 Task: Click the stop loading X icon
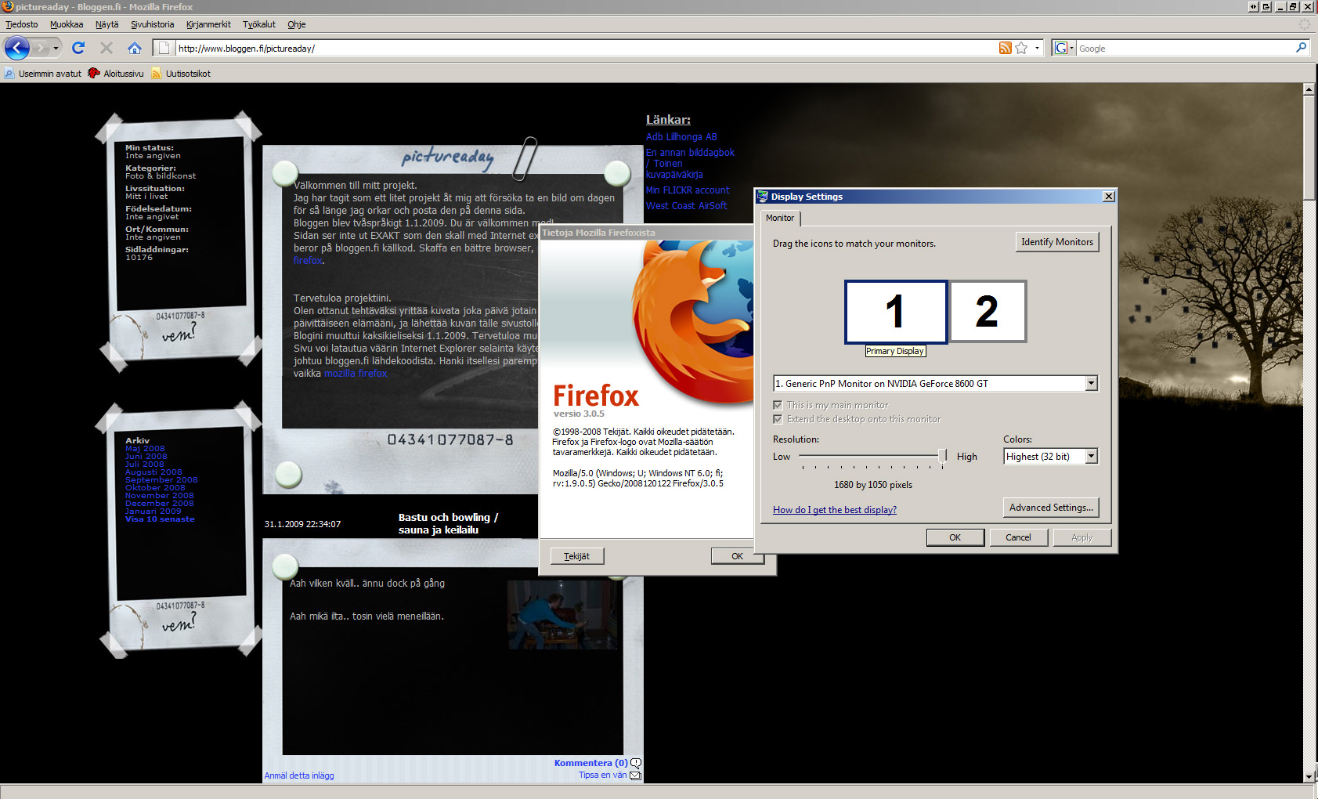pyautogui.click(x=107, y=48)
